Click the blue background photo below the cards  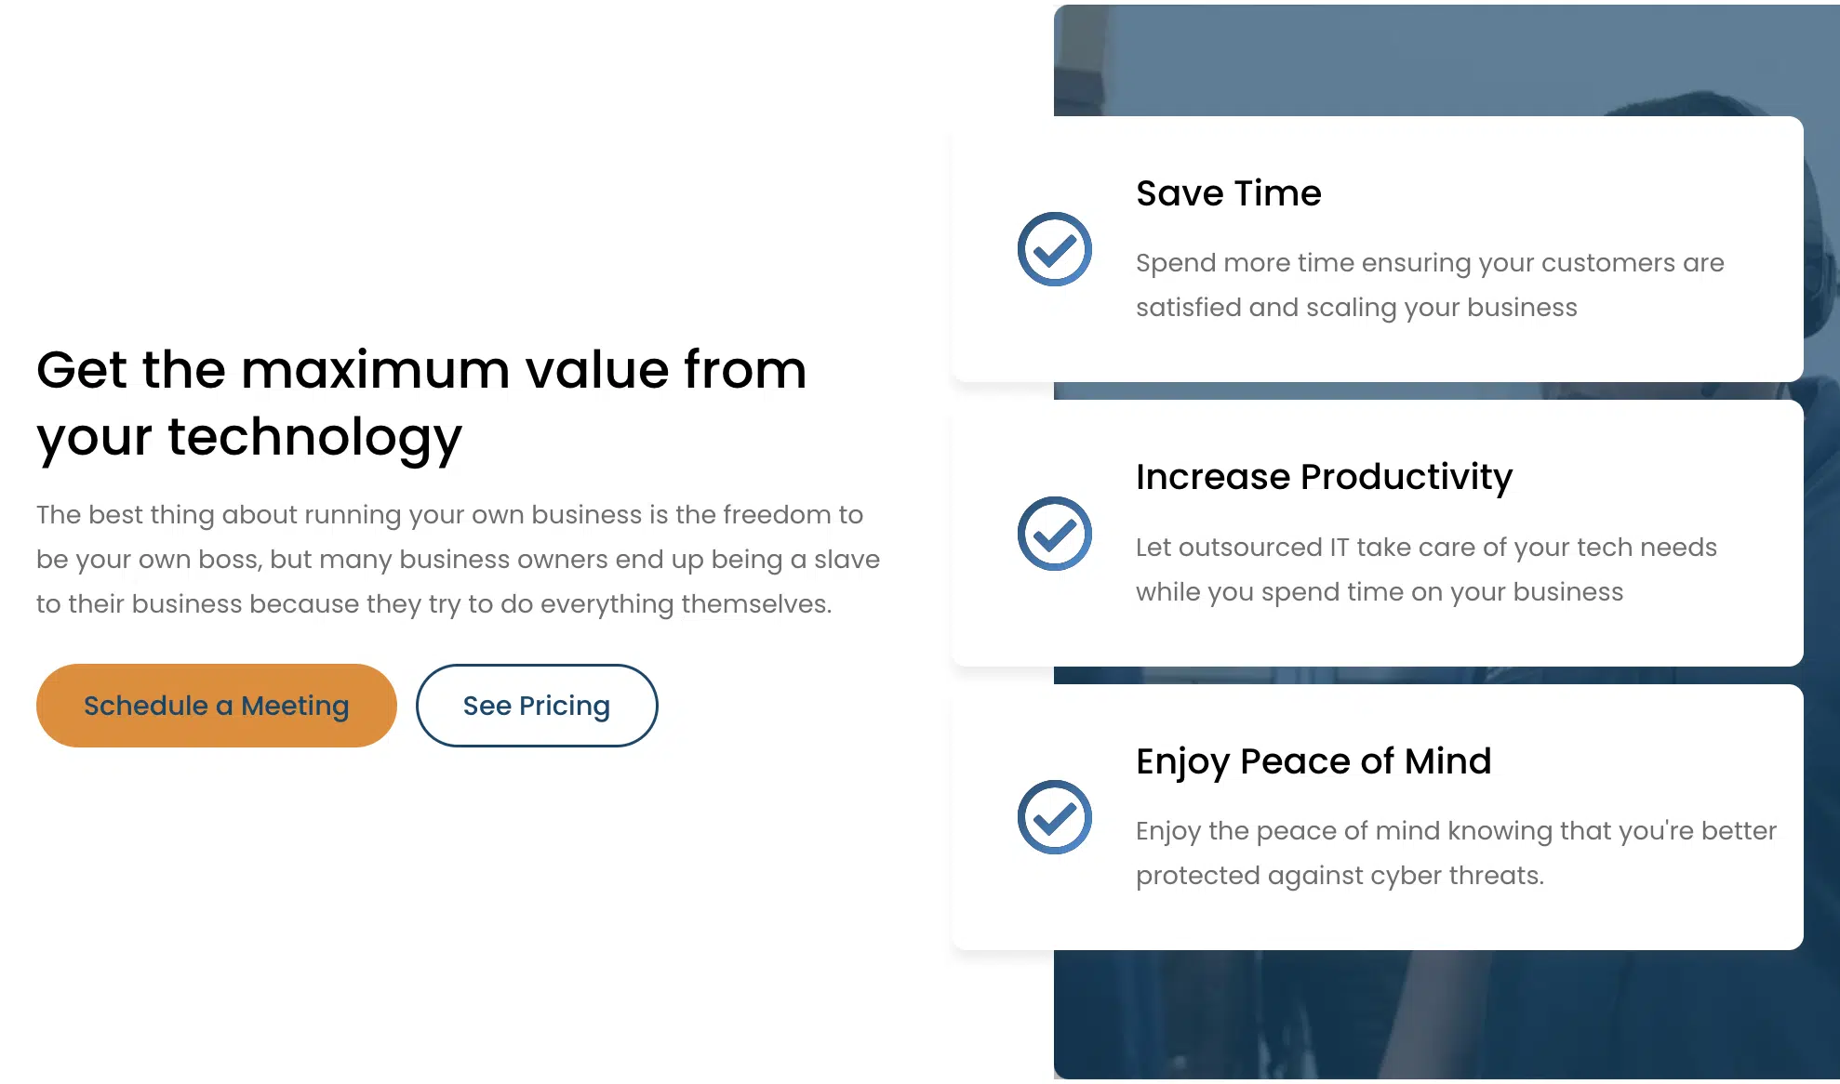tap(1447, 1015)
